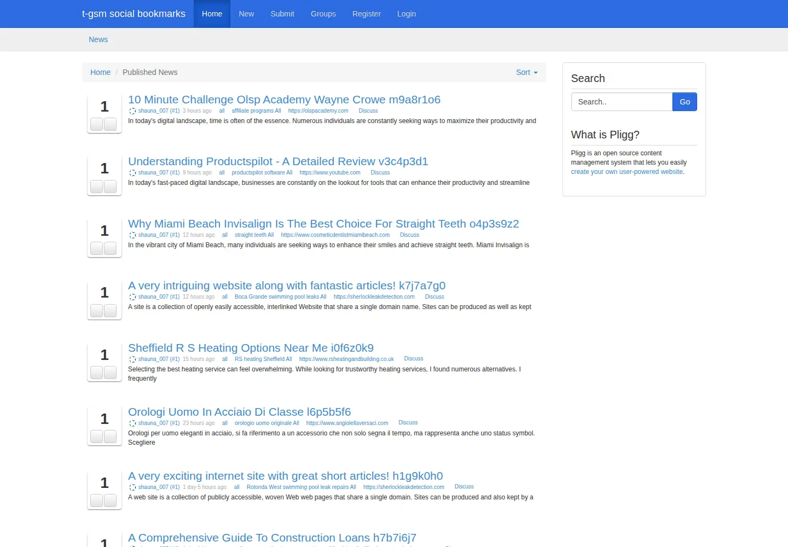This screenshot has height=547, width=788.
Task: Click the Home breadcrumb link
Action: tap(100, 72)
